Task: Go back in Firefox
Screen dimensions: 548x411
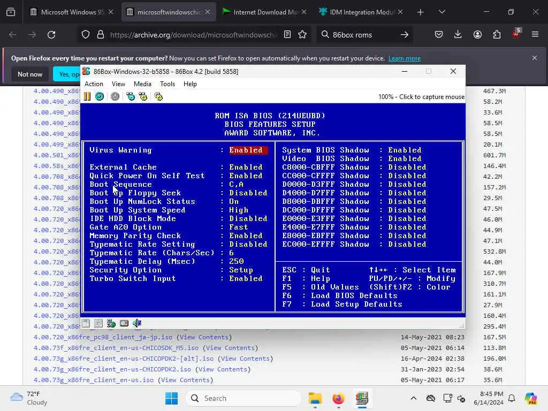Action: tap(13, 35)
